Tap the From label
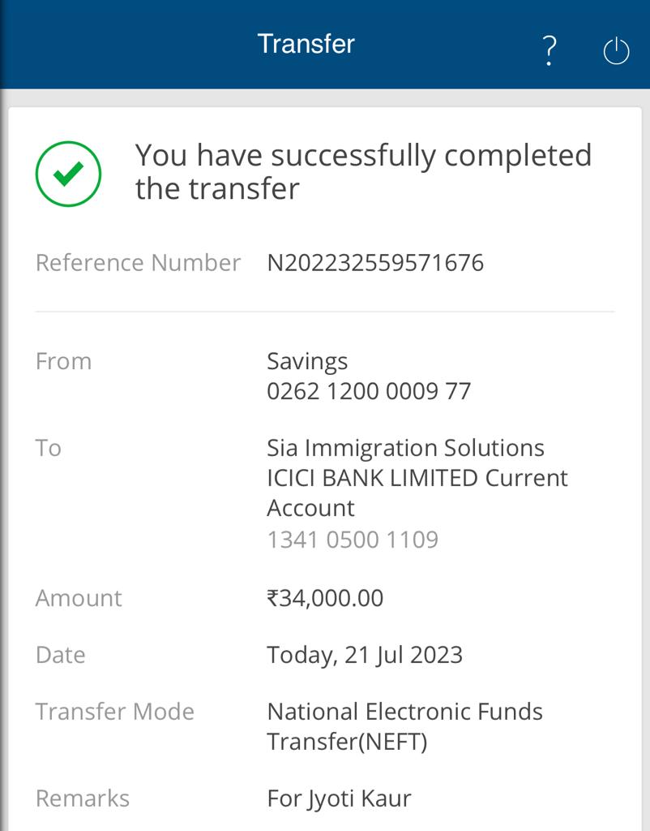This screenshot has width=650, height=831. click(63, 361)
